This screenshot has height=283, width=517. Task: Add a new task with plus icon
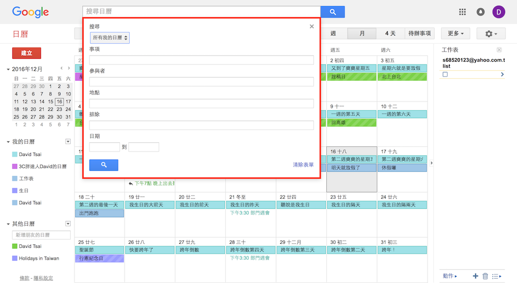[475, 276]
